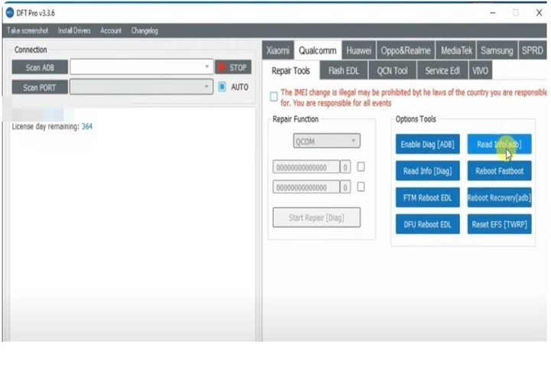Click the Scan ADB button
This screenshot has width=551, height=367.
39,67
